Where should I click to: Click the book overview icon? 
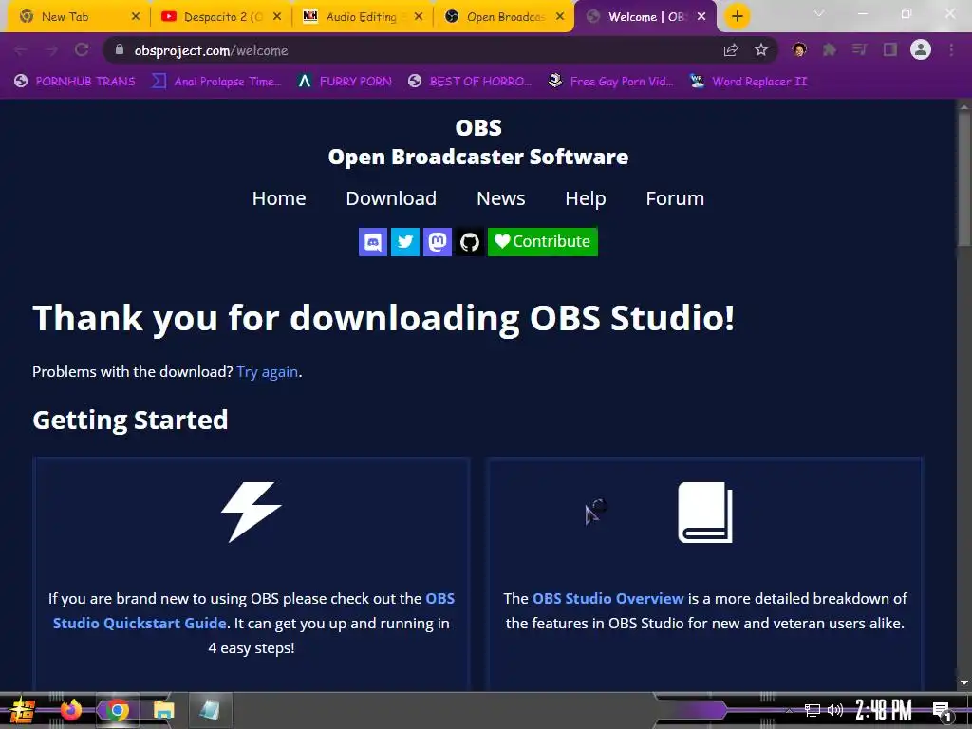click(x=705, y=512)
